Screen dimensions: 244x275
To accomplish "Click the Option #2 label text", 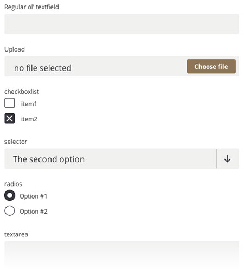I will [34, 212].
